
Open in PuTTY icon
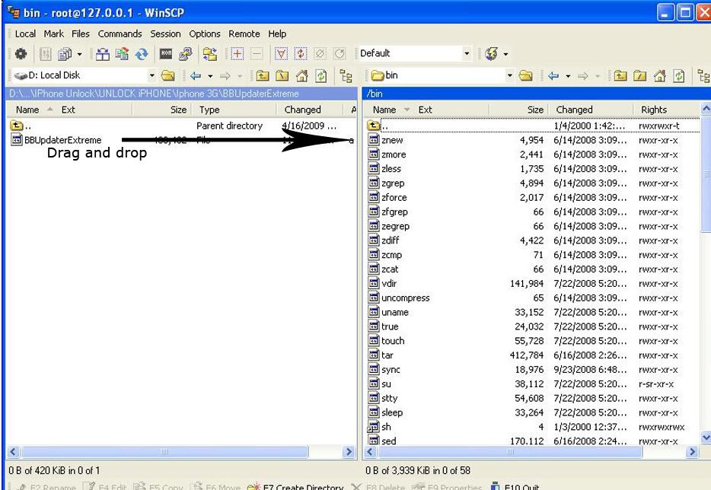click(185, 54)
